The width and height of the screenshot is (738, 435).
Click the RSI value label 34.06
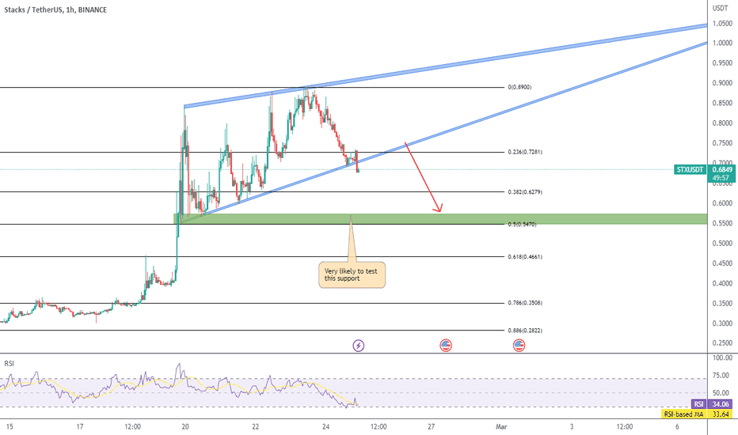point(721,404)
